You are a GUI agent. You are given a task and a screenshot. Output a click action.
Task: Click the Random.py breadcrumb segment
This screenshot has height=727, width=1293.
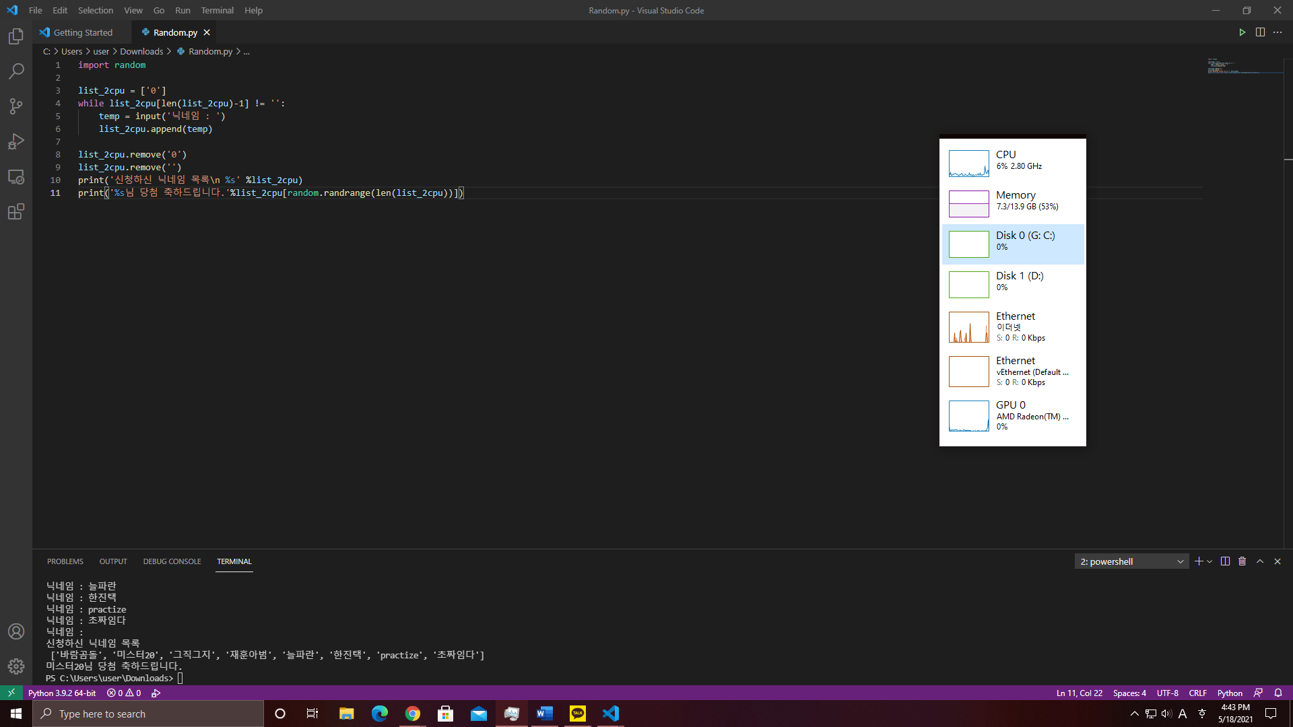coord(205,51)
